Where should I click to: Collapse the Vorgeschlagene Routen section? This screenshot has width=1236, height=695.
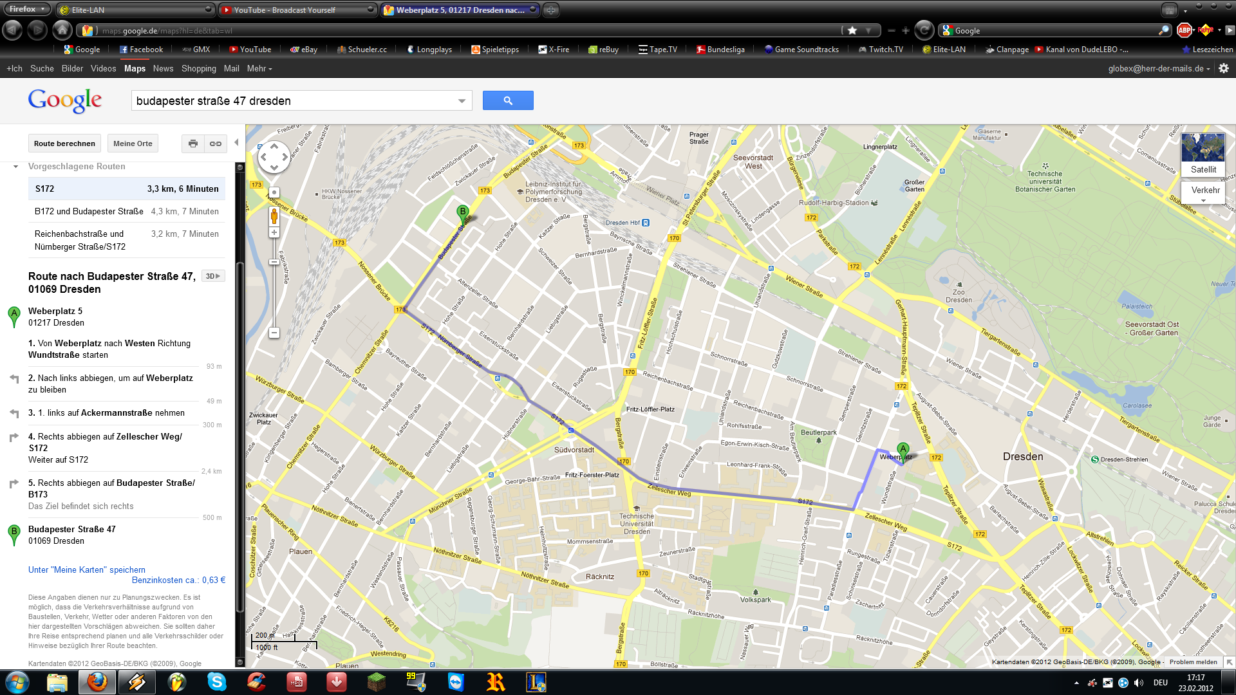[15, 167]
